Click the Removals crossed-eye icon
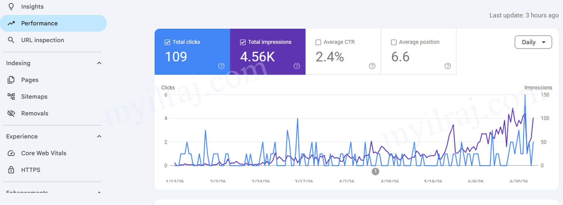 [x=11, y=113]
